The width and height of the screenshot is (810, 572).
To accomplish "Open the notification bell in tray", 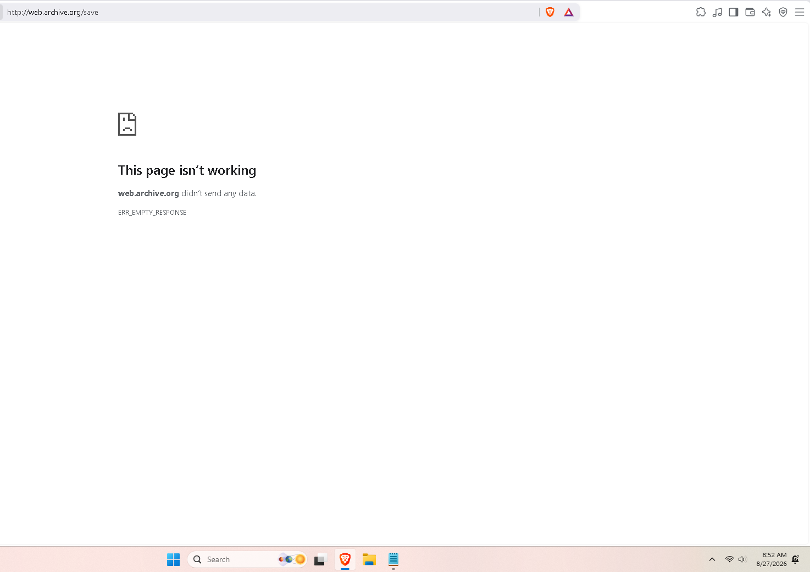I will 796,559.
